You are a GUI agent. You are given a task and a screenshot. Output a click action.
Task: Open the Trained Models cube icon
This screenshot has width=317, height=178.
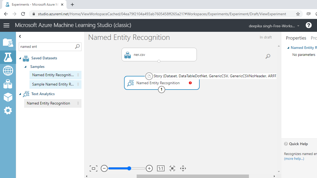(x=8, y=97)
